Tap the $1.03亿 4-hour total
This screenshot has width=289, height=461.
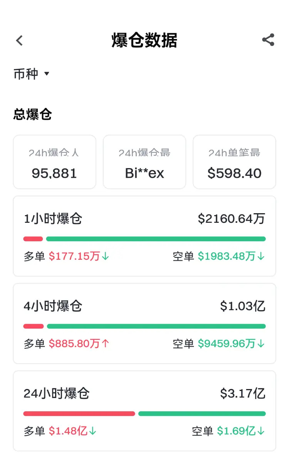click(x=243, y=306)
